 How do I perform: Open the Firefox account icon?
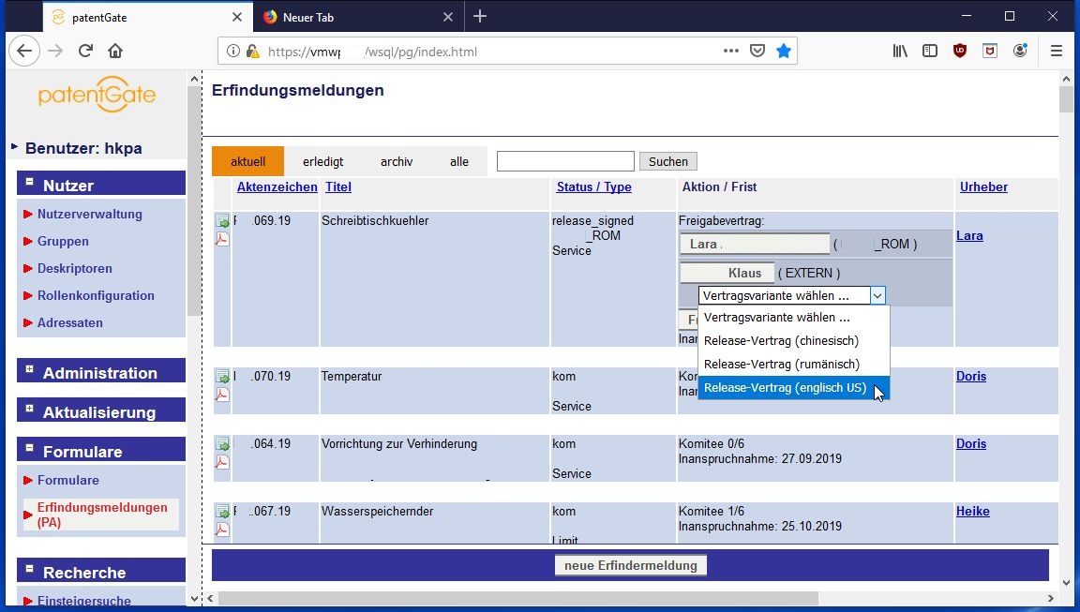pyautogui.click(x=1020, y=51)
